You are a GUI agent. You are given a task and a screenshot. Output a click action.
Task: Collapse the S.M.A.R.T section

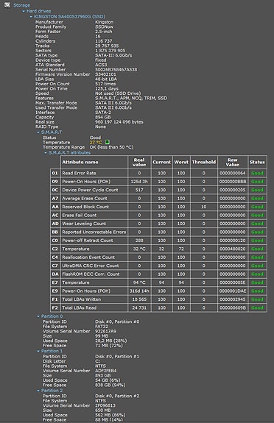click(38, 132)
